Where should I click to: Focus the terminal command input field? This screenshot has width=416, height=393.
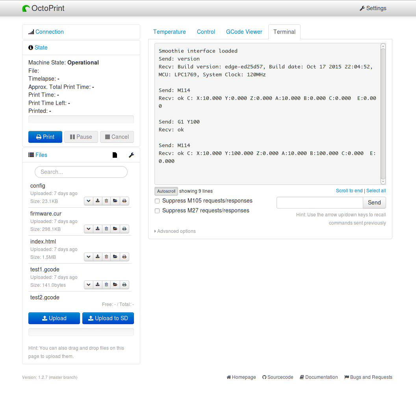click(x=319, y=203)
